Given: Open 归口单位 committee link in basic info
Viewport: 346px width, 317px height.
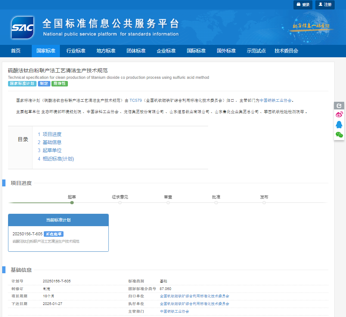Looking at the screenshot, I should click(195, 296).
